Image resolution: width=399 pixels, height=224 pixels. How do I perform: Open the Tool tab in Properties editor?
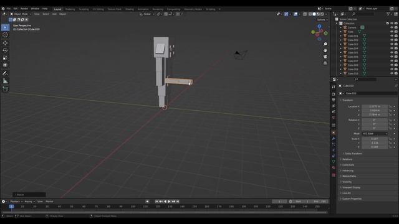[334, 87]
